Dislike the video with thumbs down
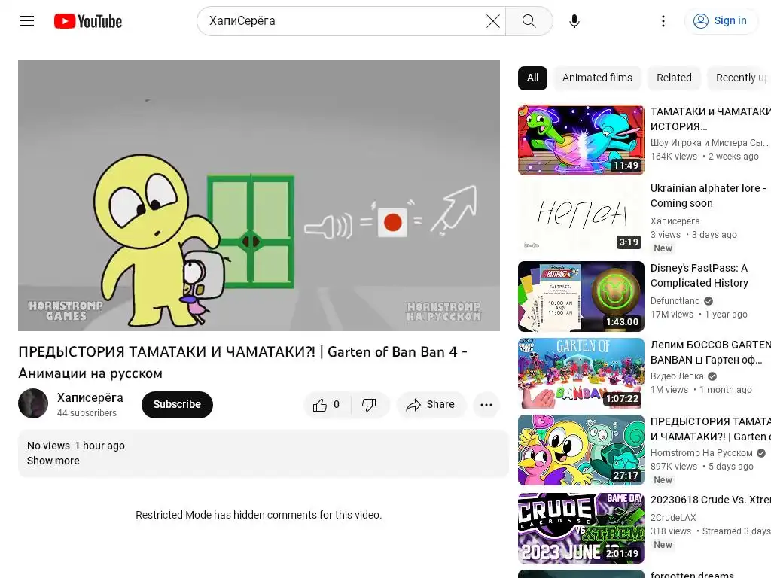The width and height of the screenshot is (771, 578). (370, 404)
